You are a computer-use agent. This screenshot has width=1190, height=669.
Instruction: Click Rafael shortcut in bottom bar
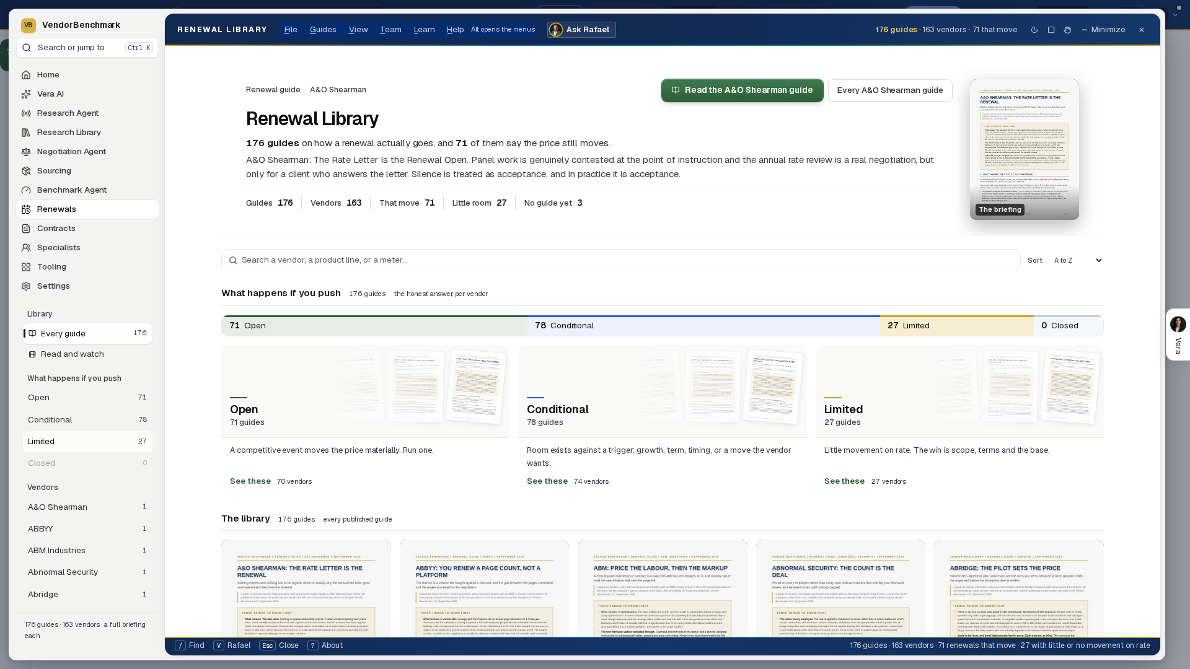pyautogui.click(x=232, y=645)
